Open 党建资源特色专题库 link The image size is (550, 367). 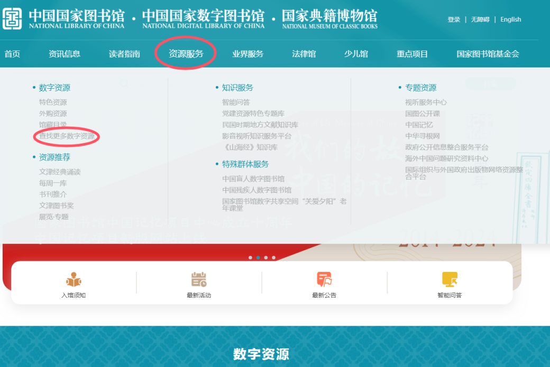pyautogui.click(x=253, y=114)
